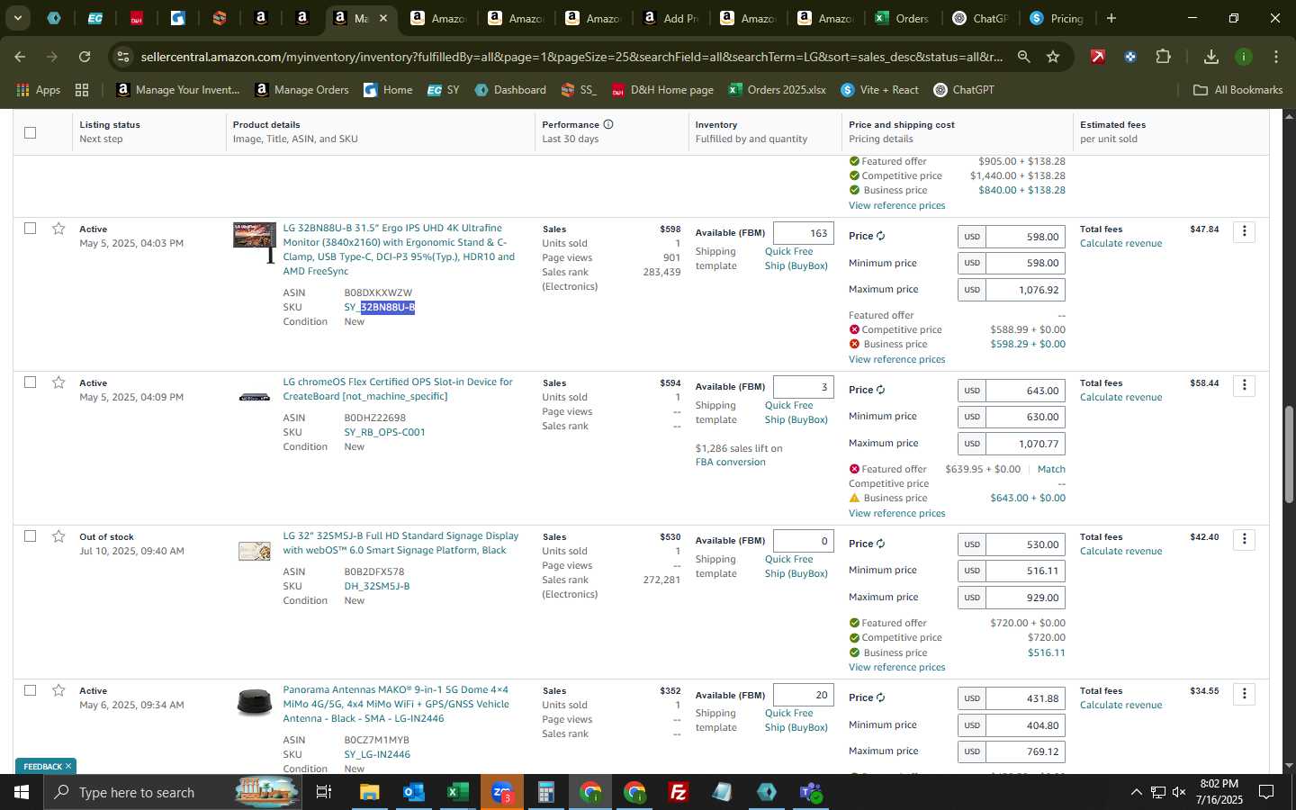Click Calculate revenue for $47.84 fees
The height and width of the screenshot is (810, 1296).
(x=1120, y=243)
